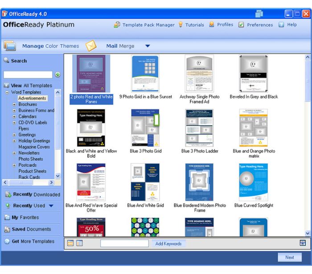Click the Get More Templates globe icon
This screenshot has height=274, width=312.
(x=7, y=241)
